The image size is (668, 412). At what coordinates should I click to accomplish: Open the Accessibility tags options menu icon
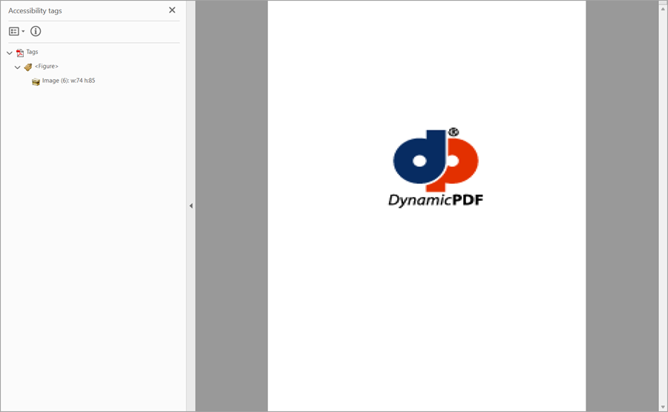pyautogui.click(x=13, y=31)
